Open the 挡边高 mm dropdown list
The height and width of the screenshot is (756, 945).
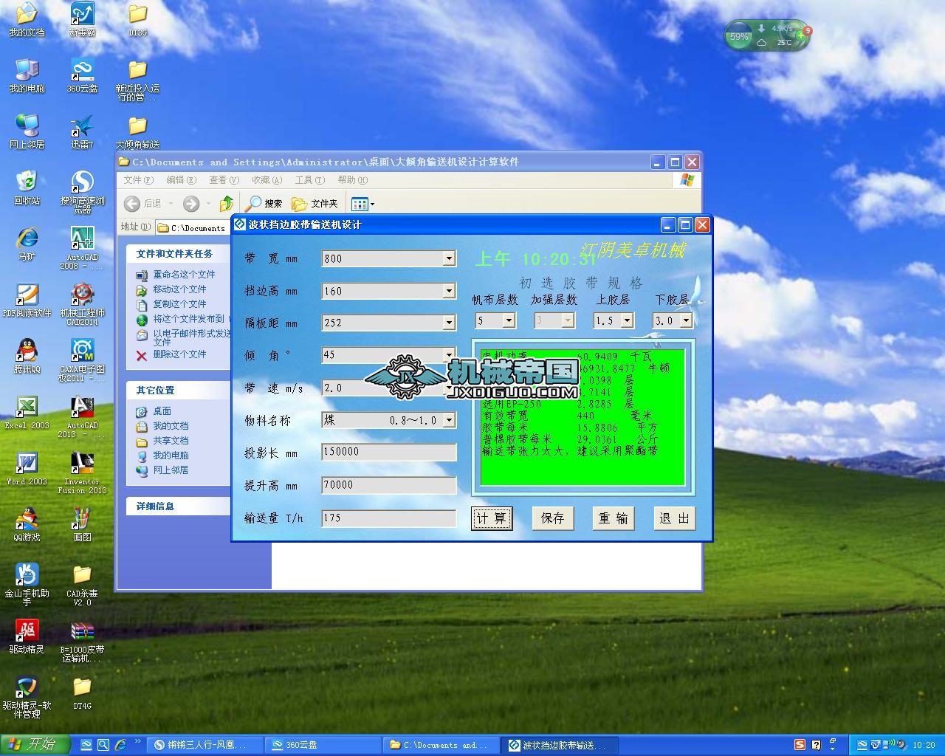[449, 291]
